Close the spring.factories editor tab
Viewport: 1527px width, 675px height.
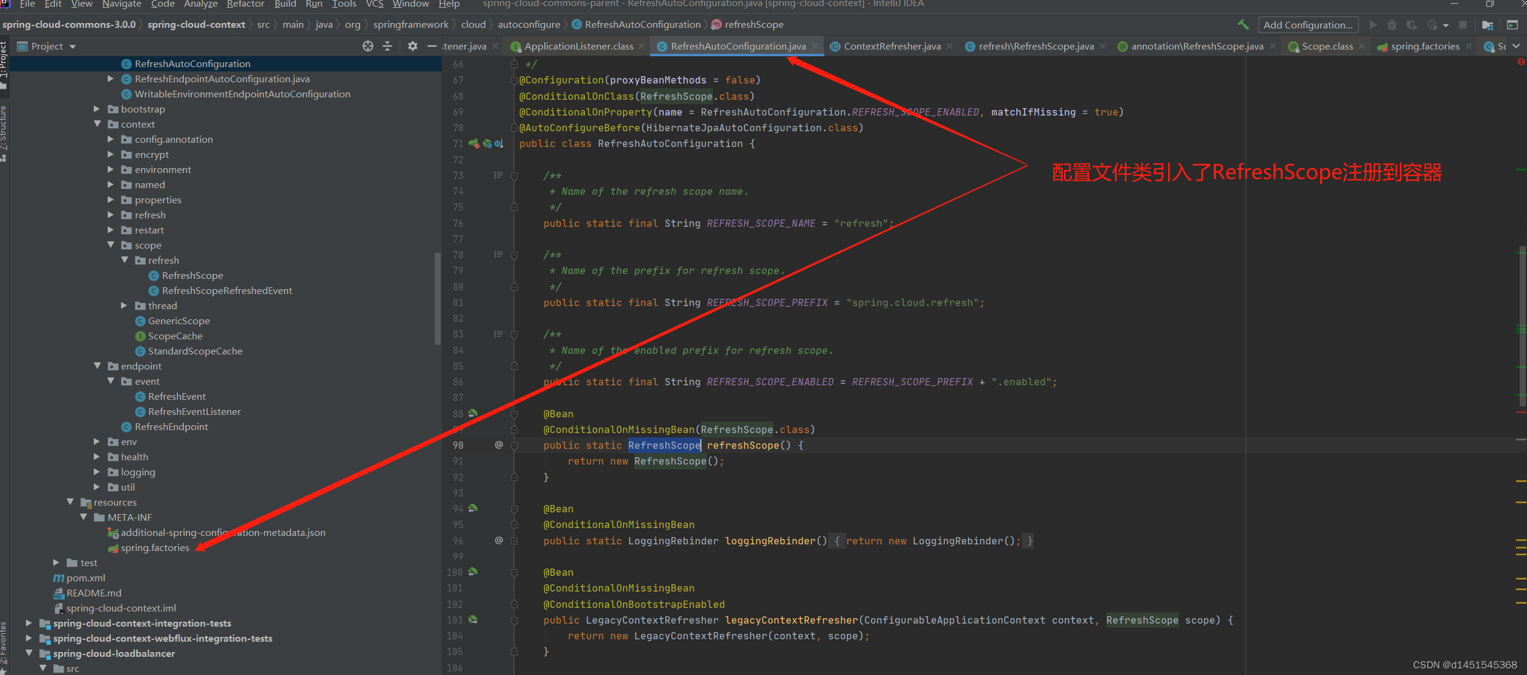(x=1469, y=46)
